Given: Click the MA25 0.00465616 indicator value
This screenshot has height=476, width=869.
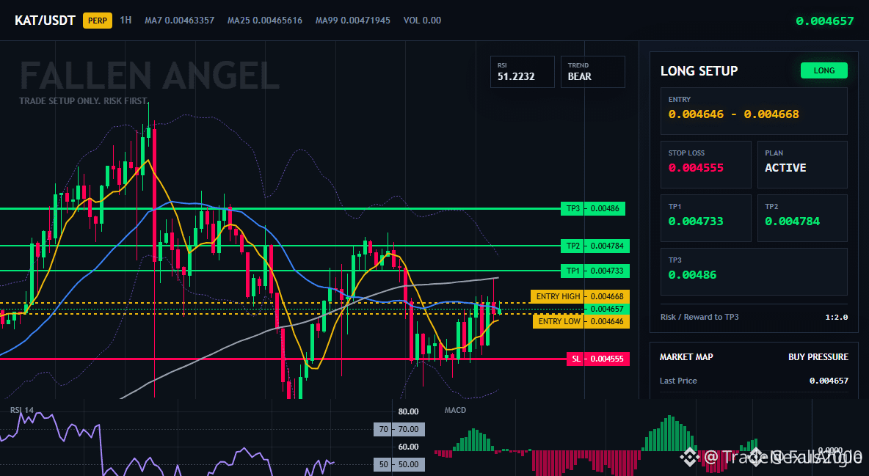Looking at the screenshot, I should [x=265, y=21].
